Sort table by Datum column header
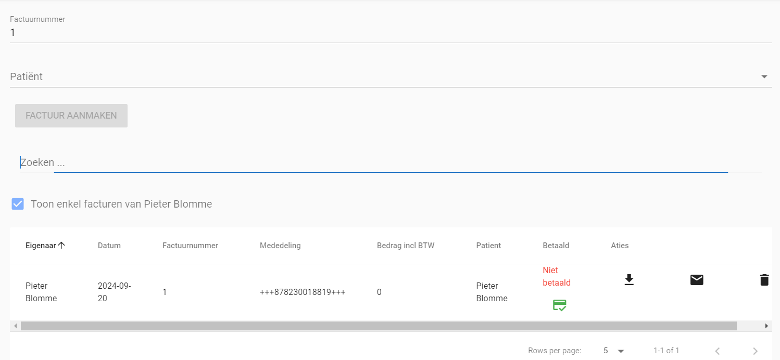 tap(109, 246)
